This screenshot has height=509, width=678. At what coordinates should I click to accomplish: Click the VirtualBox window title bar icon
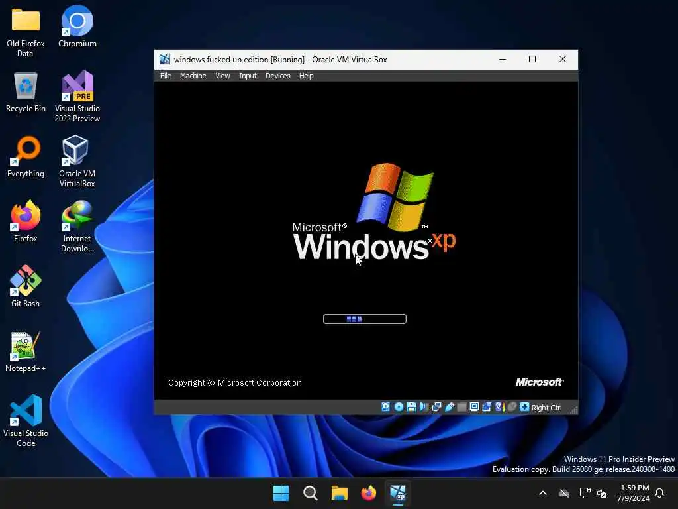(x=165, y=59)
